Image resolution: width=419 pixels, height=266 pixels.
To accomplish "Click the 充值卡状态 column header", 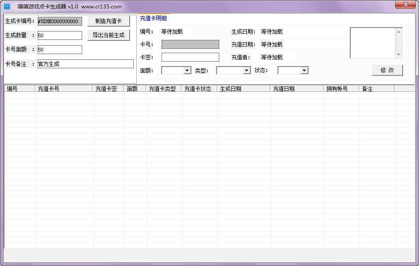I will tap(199, 89).
